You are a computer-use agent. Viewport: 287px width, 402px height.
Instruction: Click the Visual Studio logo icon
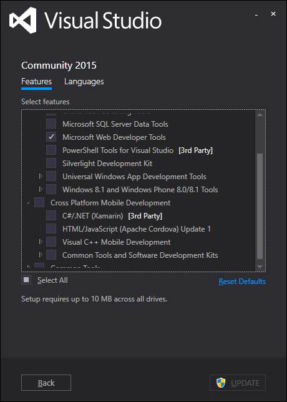click(23, 20)
